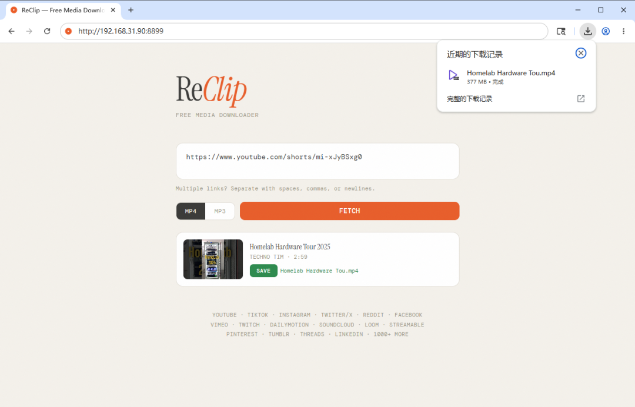635x407 pixels.
Task: Open Homelab Hardware Tou.mp4 in downloads popup
Action: pos(511,73)
